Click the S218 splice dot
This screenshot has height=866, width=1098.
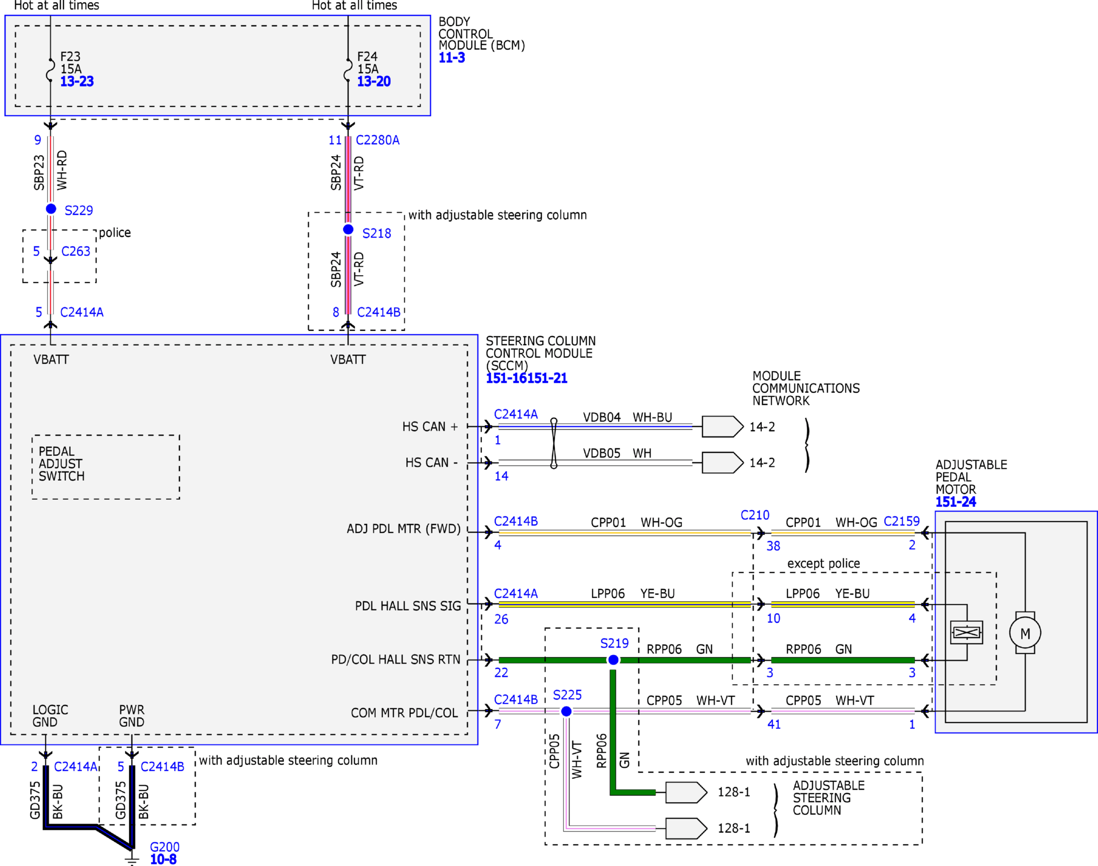click(x=348, y=229)
